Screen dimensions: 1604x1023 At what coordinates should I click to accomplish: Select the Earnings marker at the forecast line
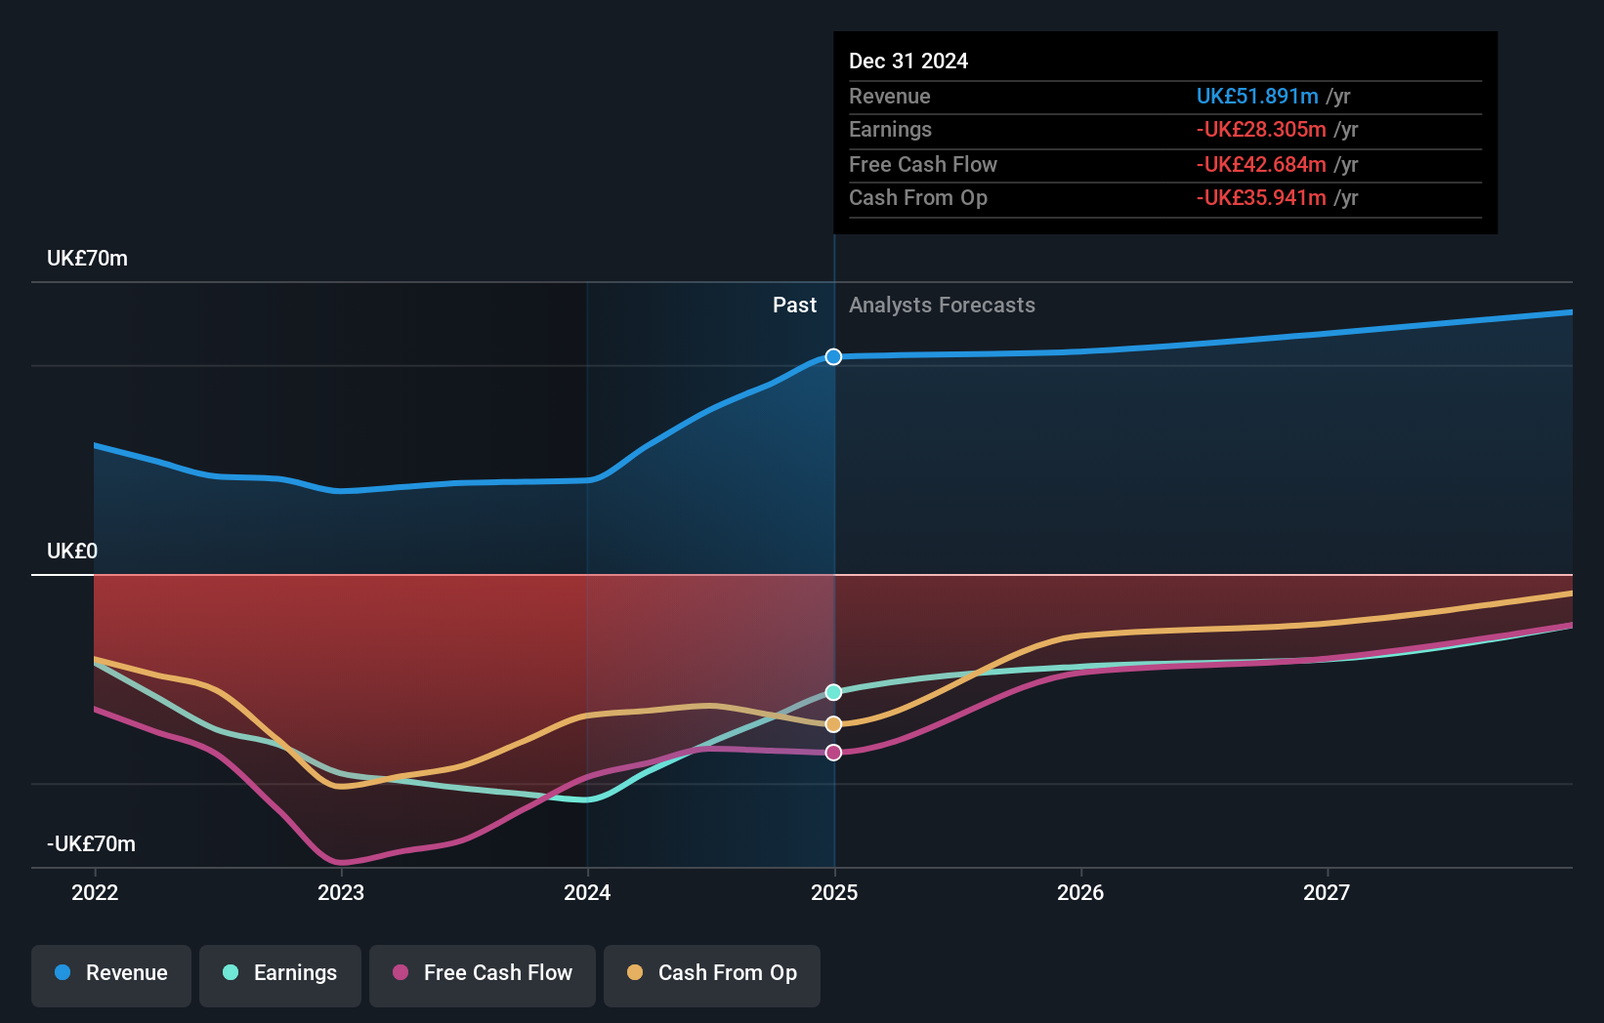click(833, 692)
